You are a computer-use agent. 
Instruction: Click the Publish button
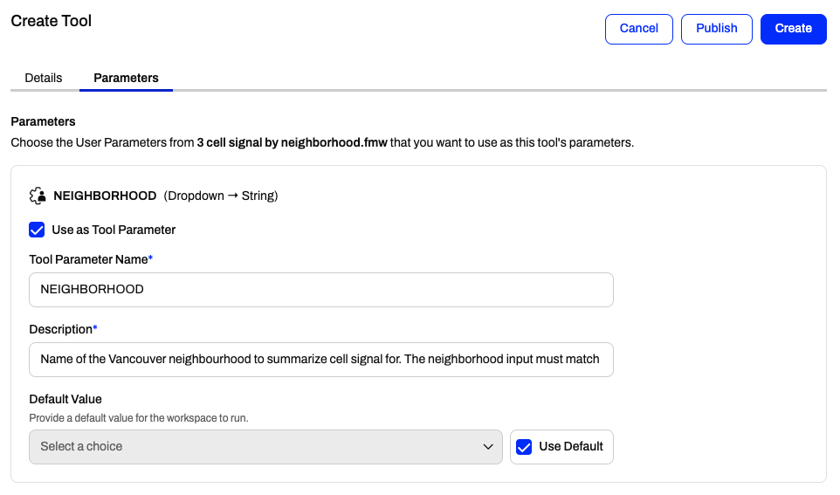click(x=716, y=29)
